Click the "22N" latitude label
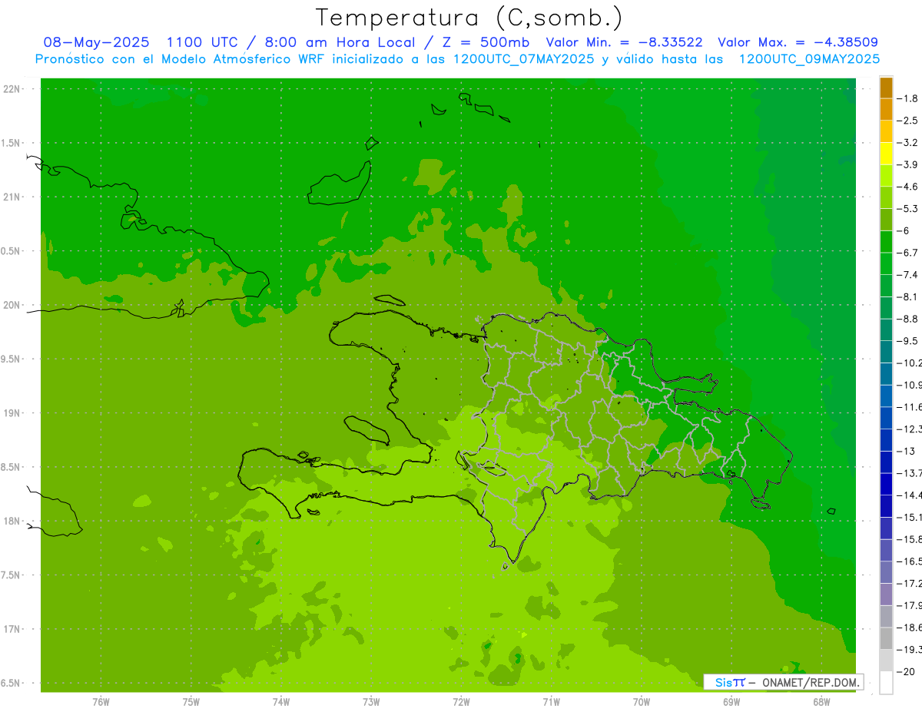The width and height of the screenshot is (922, 712). click(12, 89)
